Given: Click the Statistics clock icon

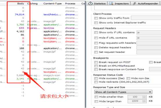Looking at the screenshot, I should pos(90,3).
